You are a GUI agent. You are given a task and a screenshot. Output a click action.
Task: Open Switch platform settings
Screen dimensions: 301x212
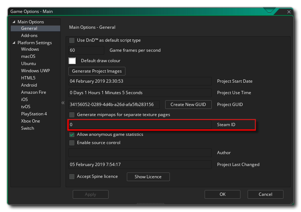click(x=28, y=128)
